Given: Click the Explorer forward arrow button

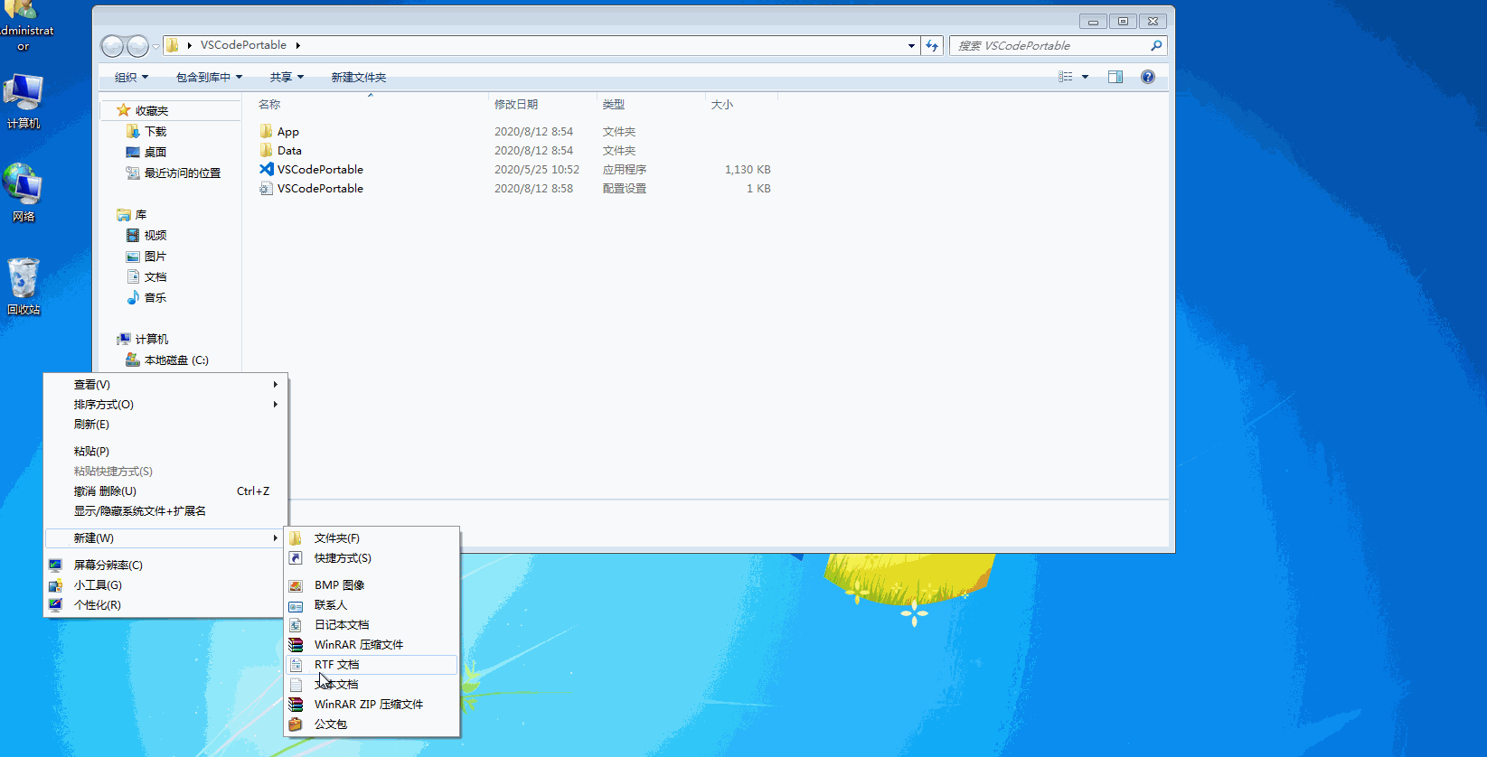Looking at the screenshot, I should [x=137, y=45].
